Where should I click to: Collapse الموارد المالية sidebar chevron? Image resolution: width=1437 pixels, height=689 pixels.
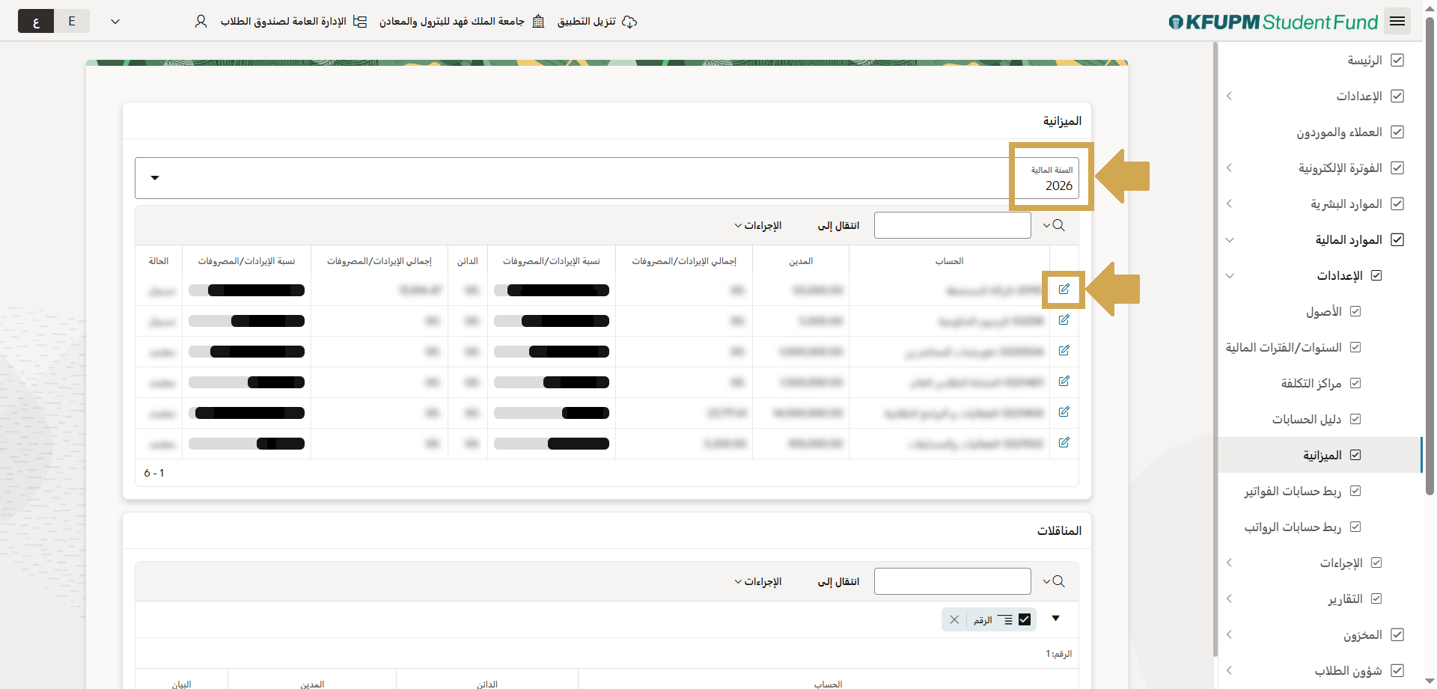(1229, 239)
